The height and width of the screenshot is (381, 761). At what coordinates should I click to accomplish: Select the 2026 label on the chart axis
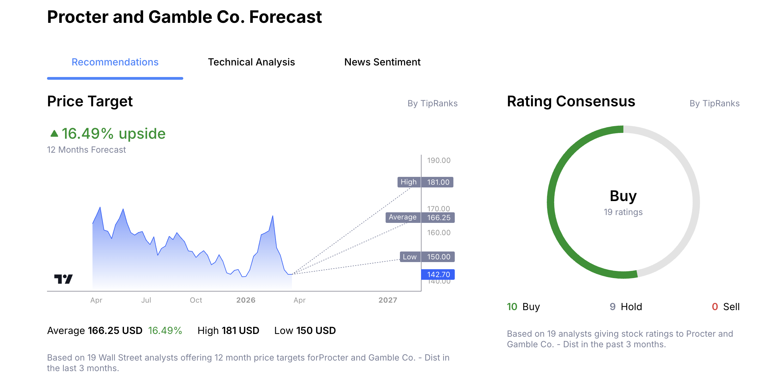point(246,300)
